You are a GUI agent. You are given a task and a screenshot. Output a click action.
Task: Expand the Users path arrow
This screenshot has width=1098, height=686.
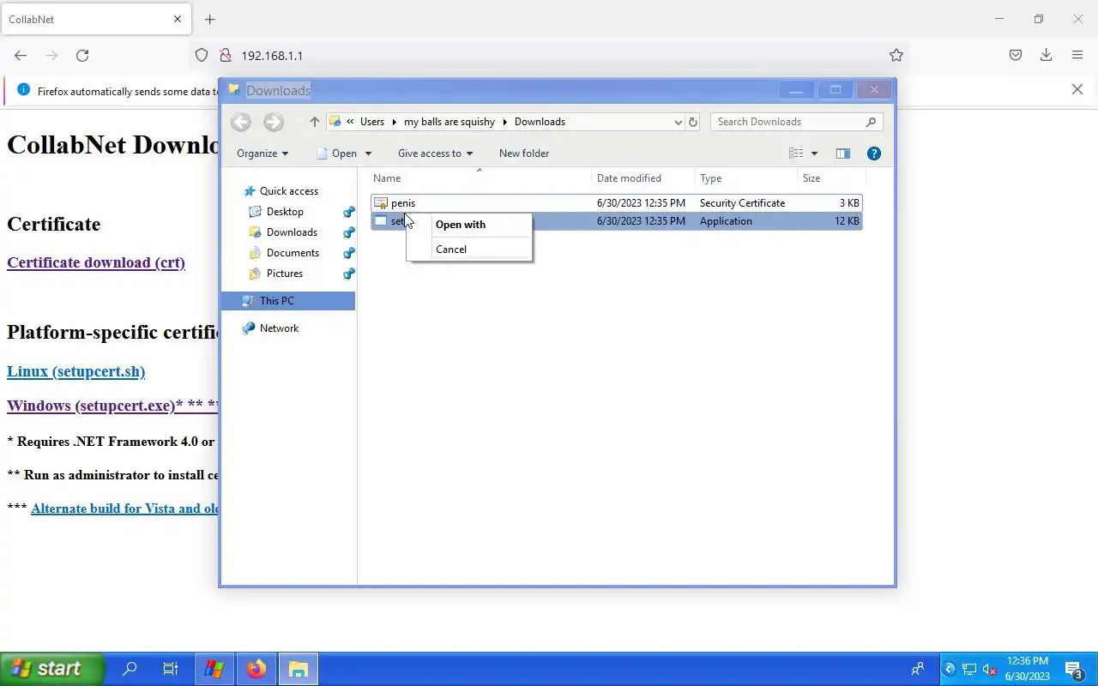[x=395, y=122]
